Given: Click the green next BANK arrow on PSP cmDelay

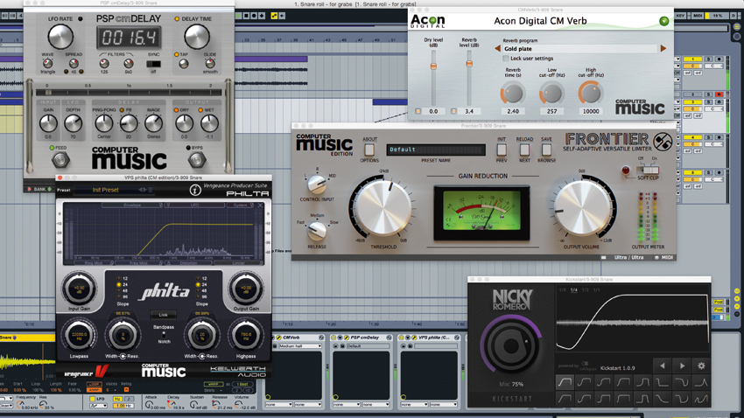Looking at the screenshot, I should 49,189.
